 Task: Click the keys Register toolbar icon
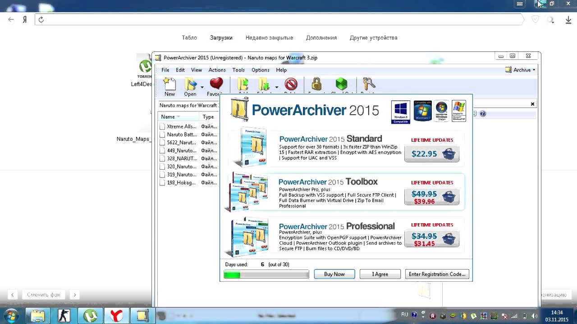(368, 84)
